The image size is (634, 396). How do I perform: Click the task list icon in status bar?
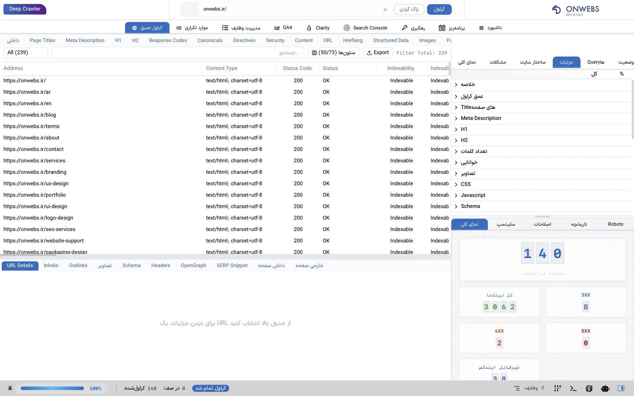tap(517, 388)
